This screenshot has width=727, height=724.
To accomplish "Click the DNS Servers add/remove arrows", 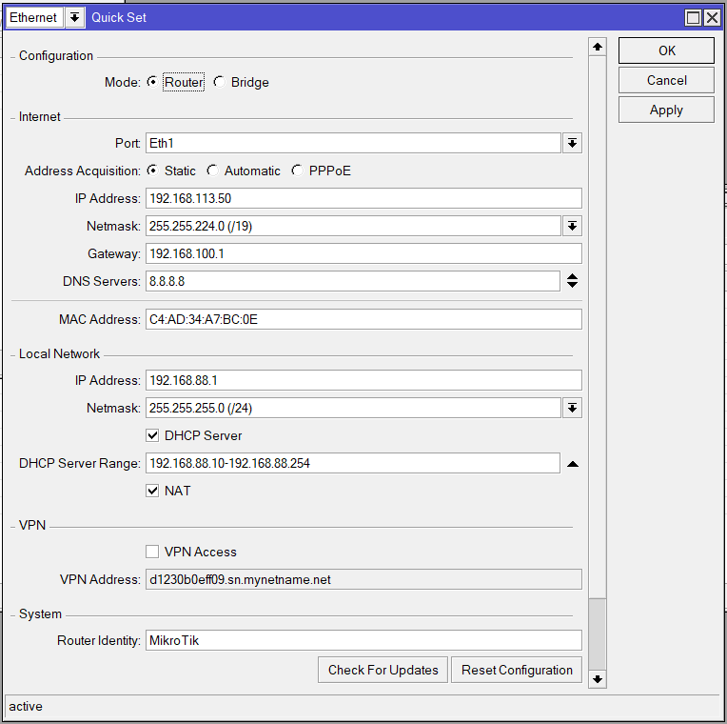I will point(572,281).
